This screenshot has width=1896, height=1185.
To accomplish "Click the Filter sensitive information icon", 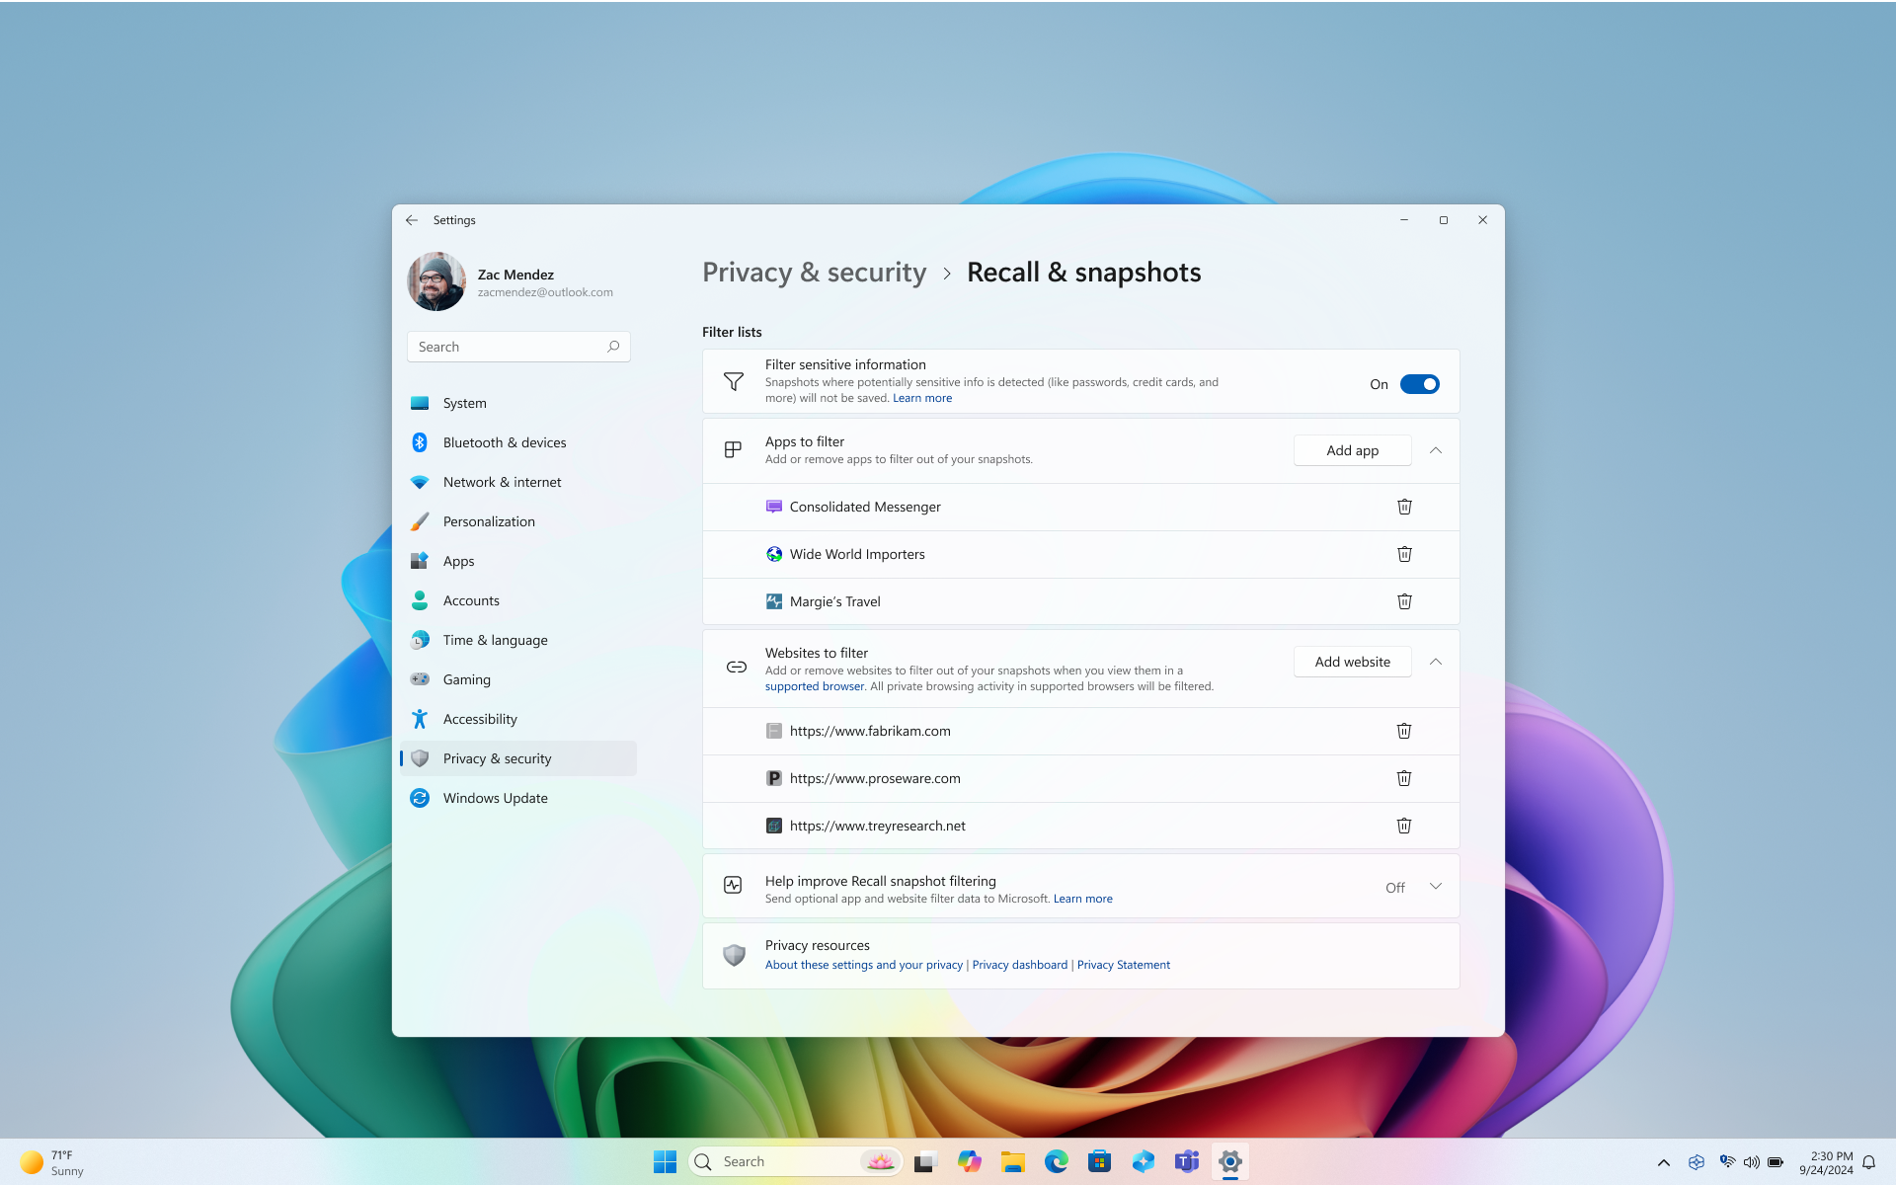I will tap(732, 381).
